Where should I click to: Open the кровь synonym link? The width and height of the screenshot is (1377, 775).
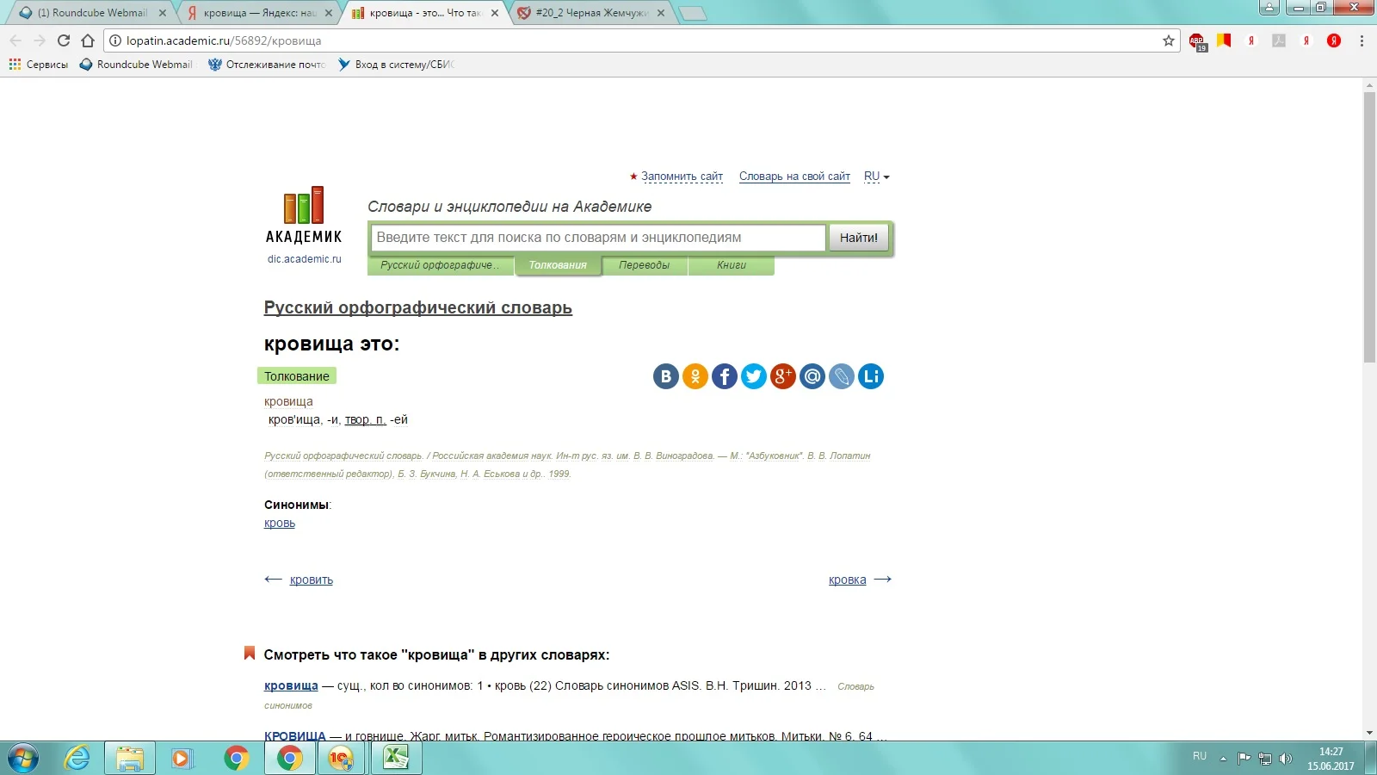pyautogui.click(x=280, y=523)
